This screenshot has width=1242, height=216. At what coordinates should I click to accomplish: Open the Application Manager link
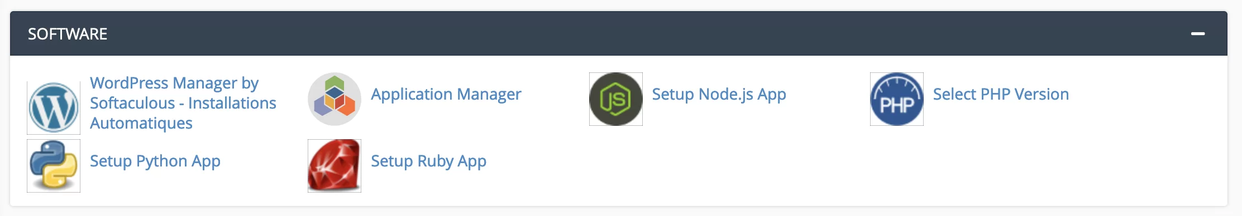pos(446,94)
